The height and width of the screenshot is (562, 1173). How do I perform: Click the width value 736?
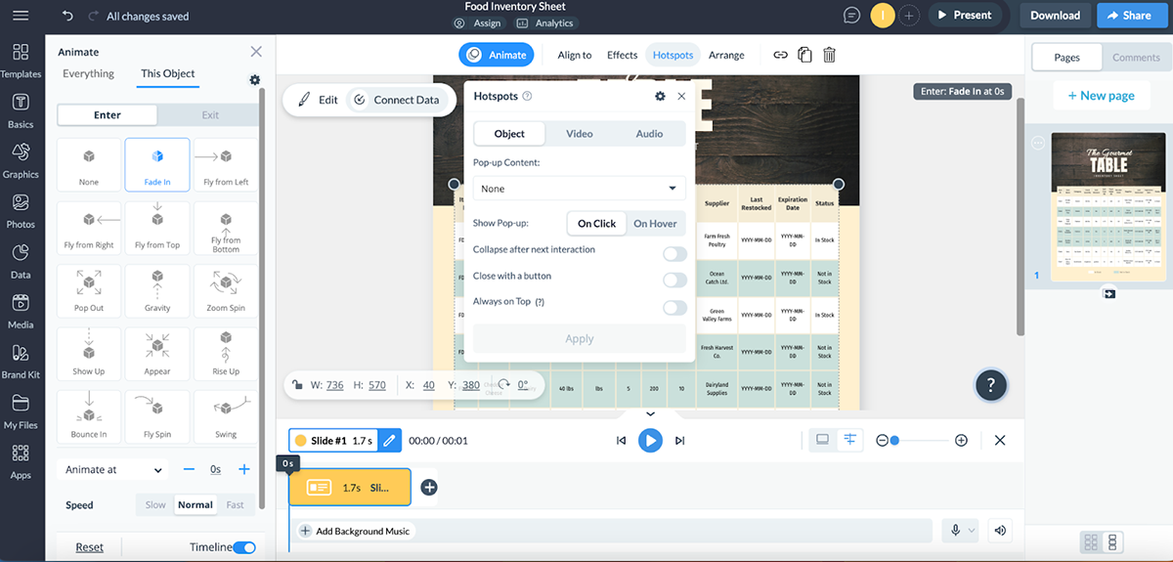click(334, 385)
